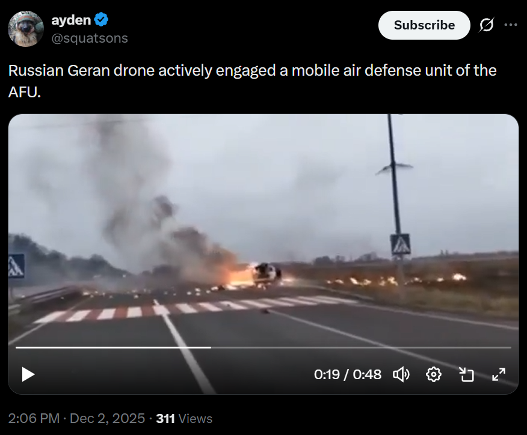Image resolution: width=527 pixels, height=435 pixels.
Task: Click the 0:19 / 0:48 time display
Action: tap(348, 374)
